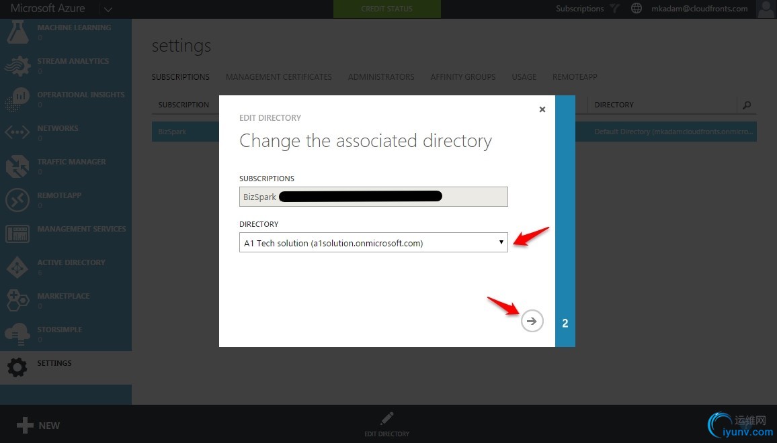Select the BizSpark row in table
This screenshot has width=777, height=443.
pos(454,132)
